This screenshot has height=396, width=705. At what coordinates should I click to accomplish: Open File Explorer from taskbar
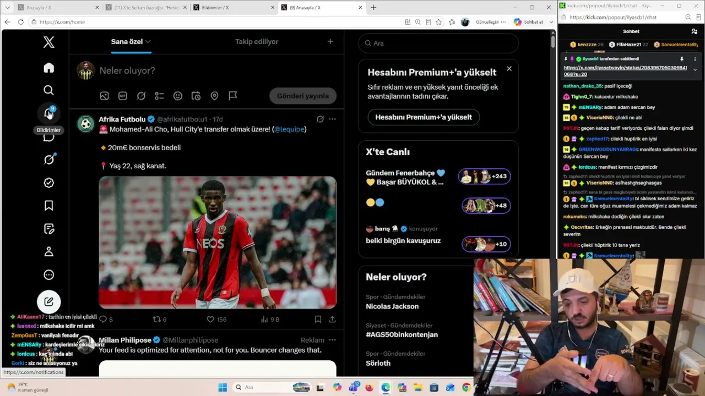click(x=418, y=387)
